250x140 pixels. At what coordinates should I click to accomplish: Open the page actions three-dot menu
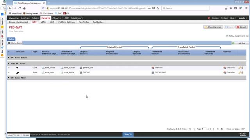pyautogui.click(x=149, y=8)
